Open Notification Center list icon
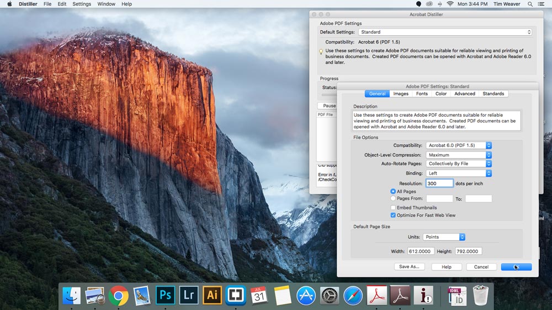552x310 pixels. (541, 4)
